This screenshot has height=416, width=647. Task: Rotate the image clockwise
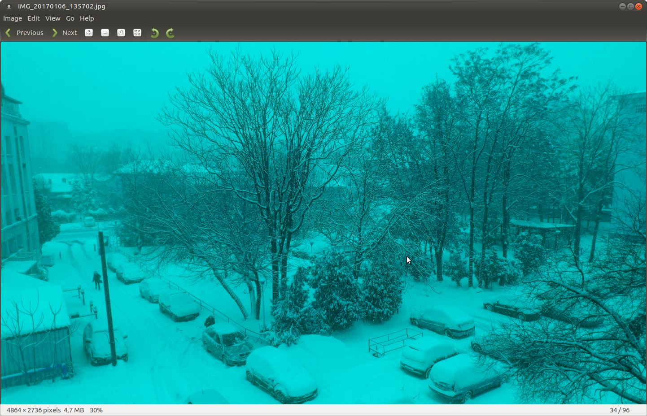[x=170, y=33]
